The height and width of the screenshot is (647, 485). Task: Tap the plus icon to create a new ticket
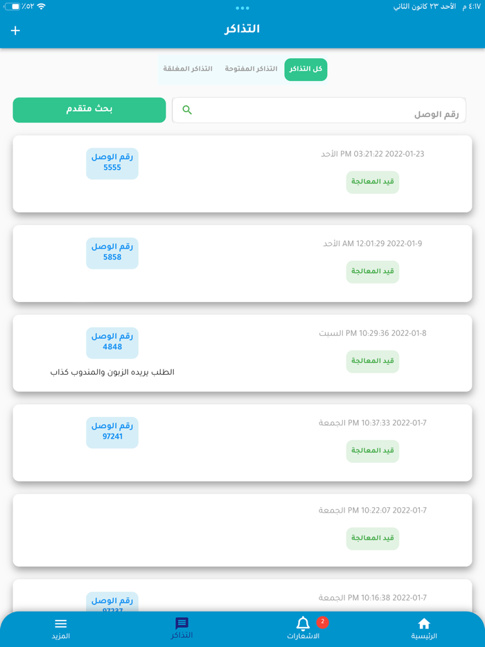point(15,30)
